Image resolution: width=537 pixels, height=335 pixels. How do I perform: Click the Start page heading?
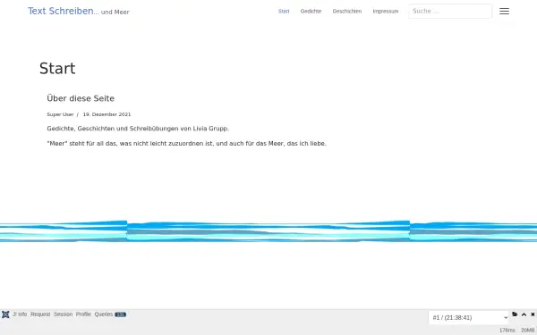[x=57, y=69]
